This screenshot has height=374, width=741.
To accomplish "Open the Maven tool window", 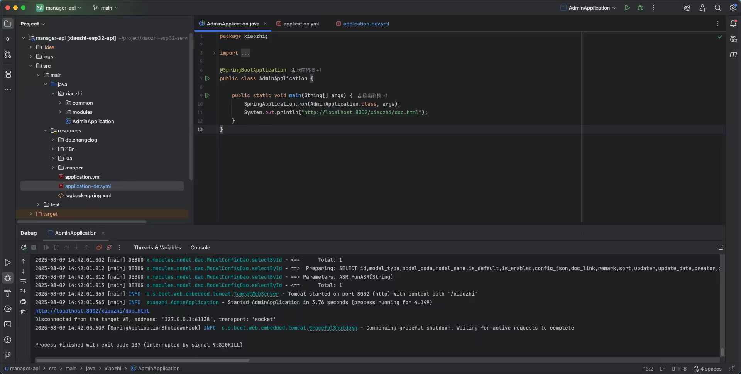I will click(x=733, y=54).
